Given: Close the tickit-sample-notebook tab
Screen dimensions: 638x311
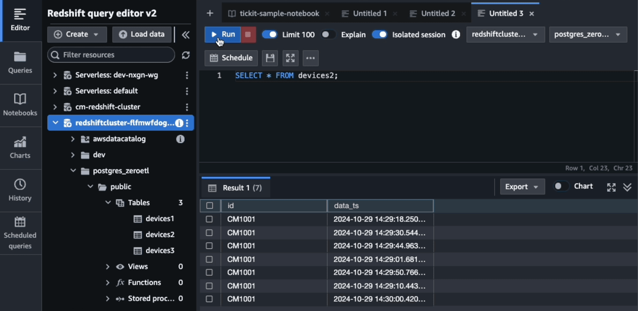Looking at the screenshot, I should [x=327, y=14].
